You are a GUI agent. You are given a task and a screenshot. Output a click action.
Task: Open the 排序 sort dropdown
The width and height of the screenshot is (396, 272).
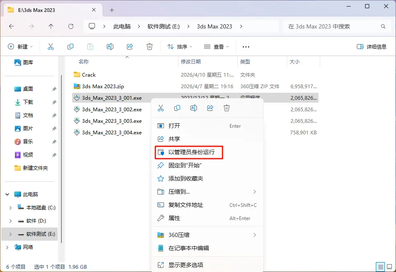coord(180,47)
